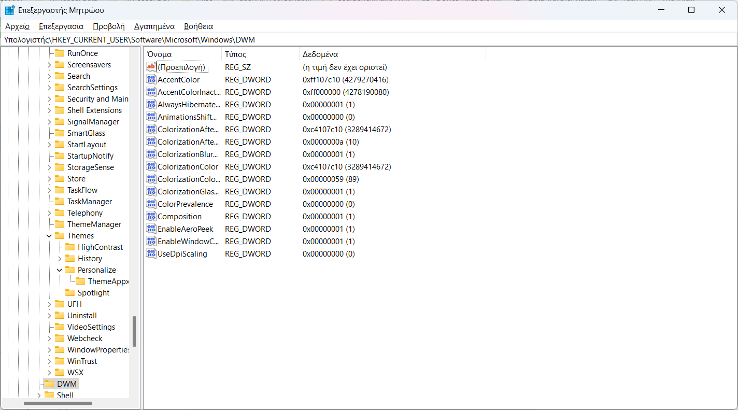Expand the StorageSense tree node
Image resolution: width=738 pixels, height=410 pixels.
(x=49, y=167)
